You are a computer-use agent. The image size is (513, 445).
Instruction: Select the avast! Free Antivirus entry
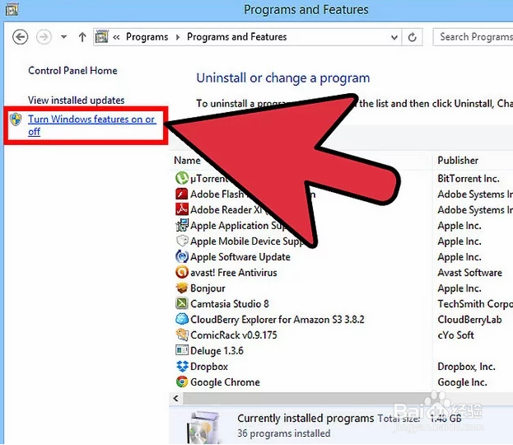point(234,273)
